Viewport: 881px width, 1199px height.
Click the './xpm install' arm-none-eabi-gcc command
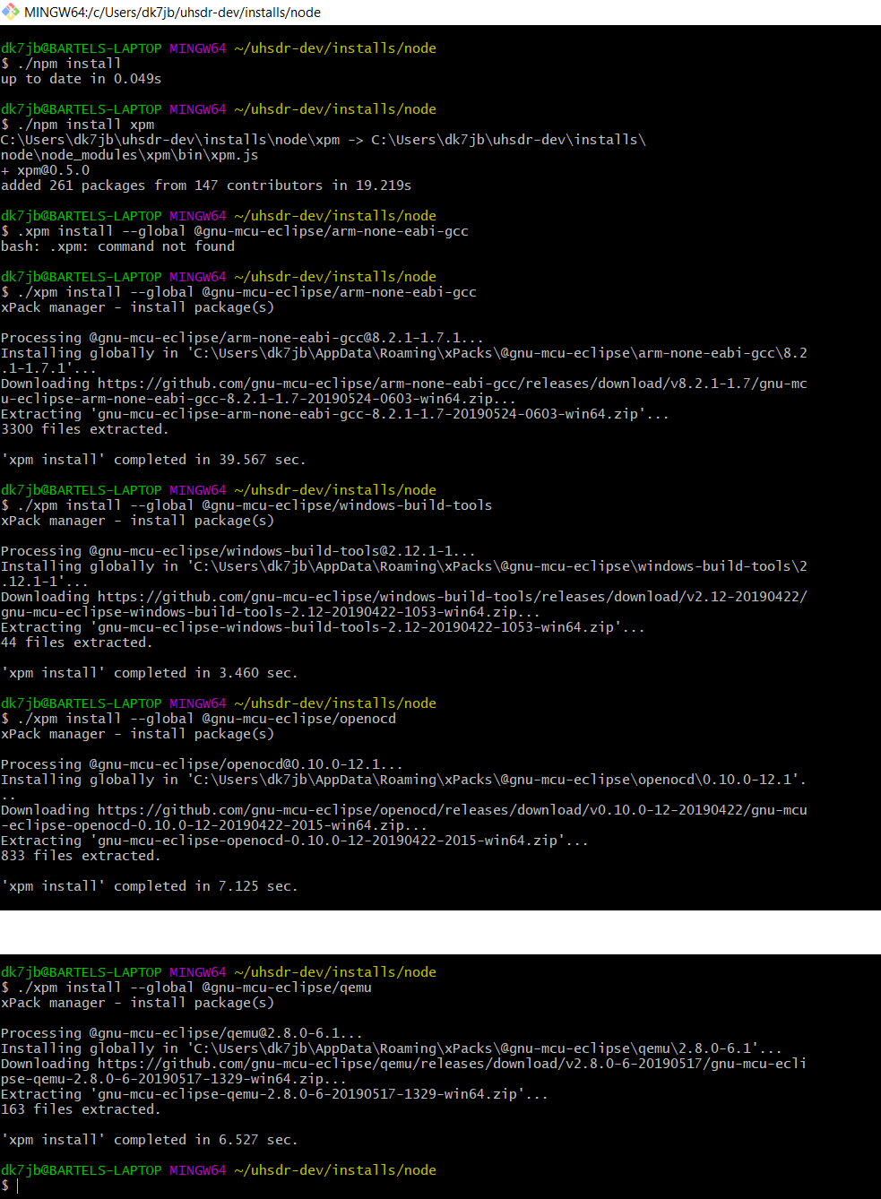pos(238,292)
